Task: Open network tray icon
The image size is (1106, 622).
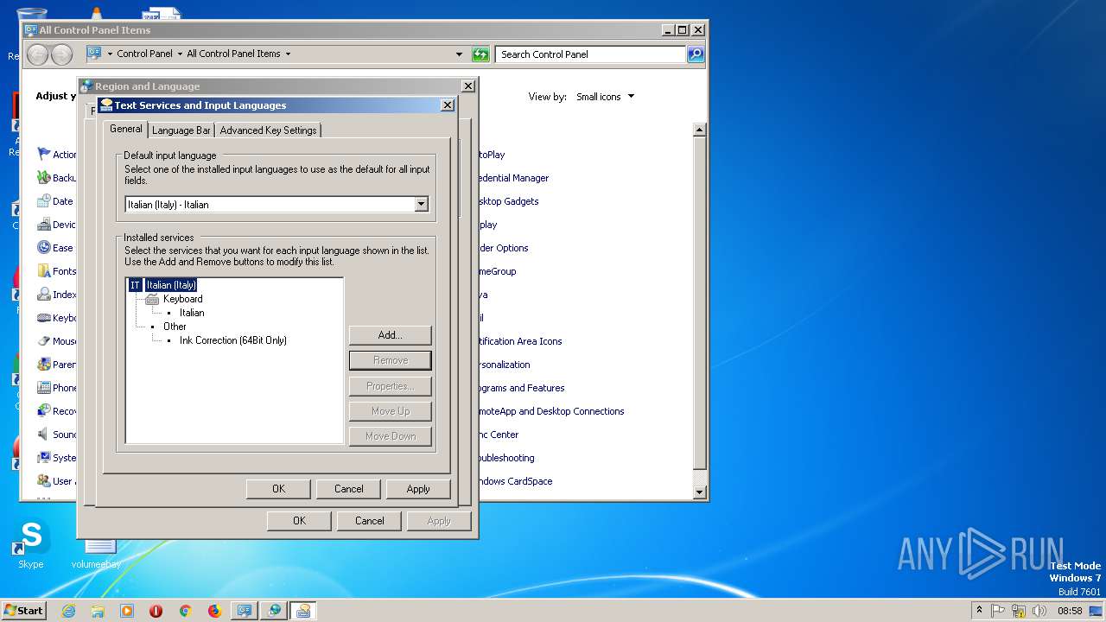Action: 1020,611
